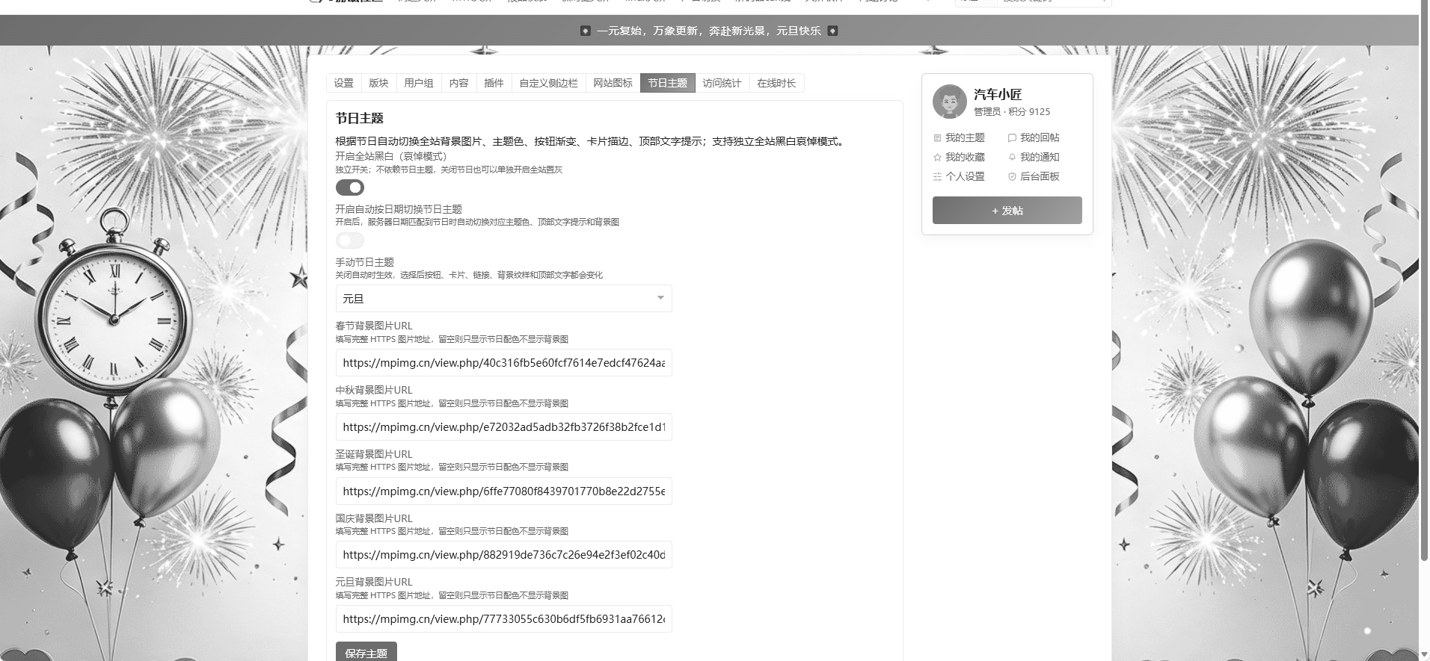Click the + 发帖 button
This screenshot has height=661, width=1430.
(x=1007, y=211)
